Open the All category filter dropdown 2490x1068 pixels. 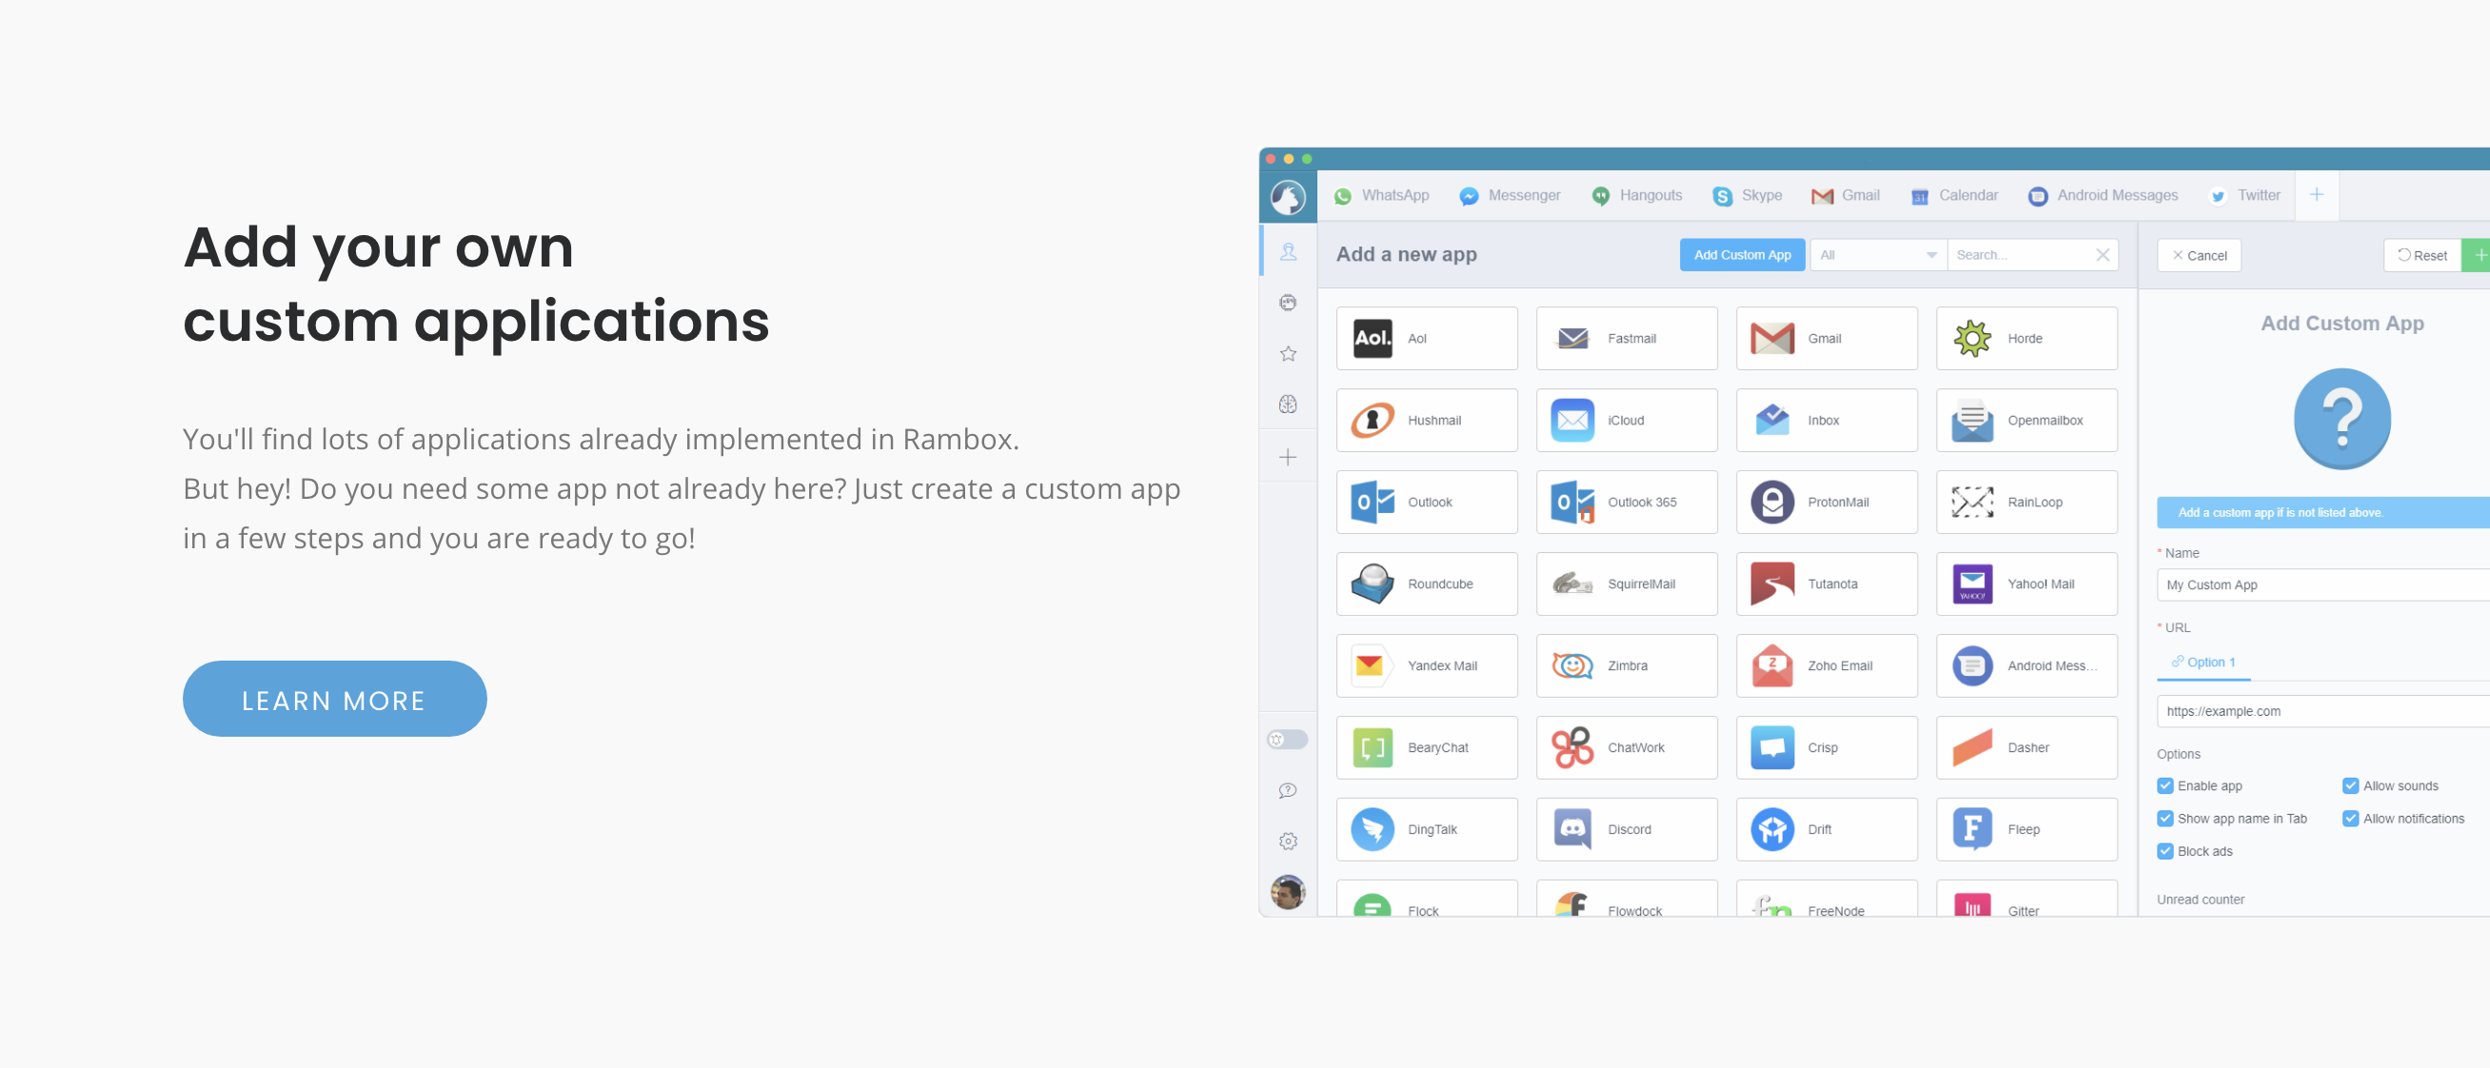click(x=1878, y=255)
